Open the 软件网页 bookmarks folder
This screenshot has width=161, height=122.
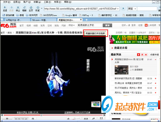coord(32,15)
